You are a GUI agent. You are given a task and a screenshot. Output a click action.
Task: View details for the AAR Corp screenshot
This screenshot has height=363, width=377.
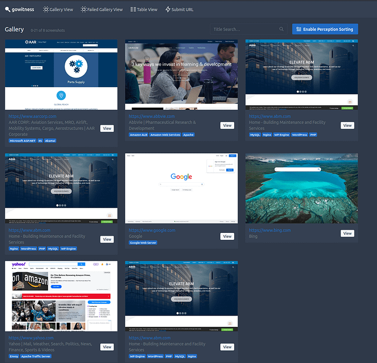(107, 129)
